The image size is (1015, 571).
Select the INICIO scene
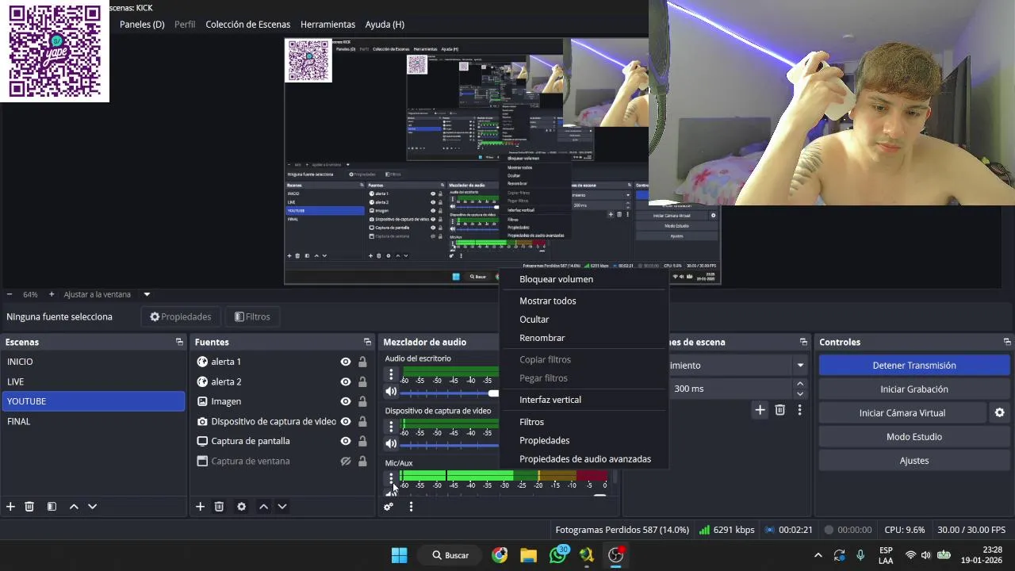[x=94, y=362]
